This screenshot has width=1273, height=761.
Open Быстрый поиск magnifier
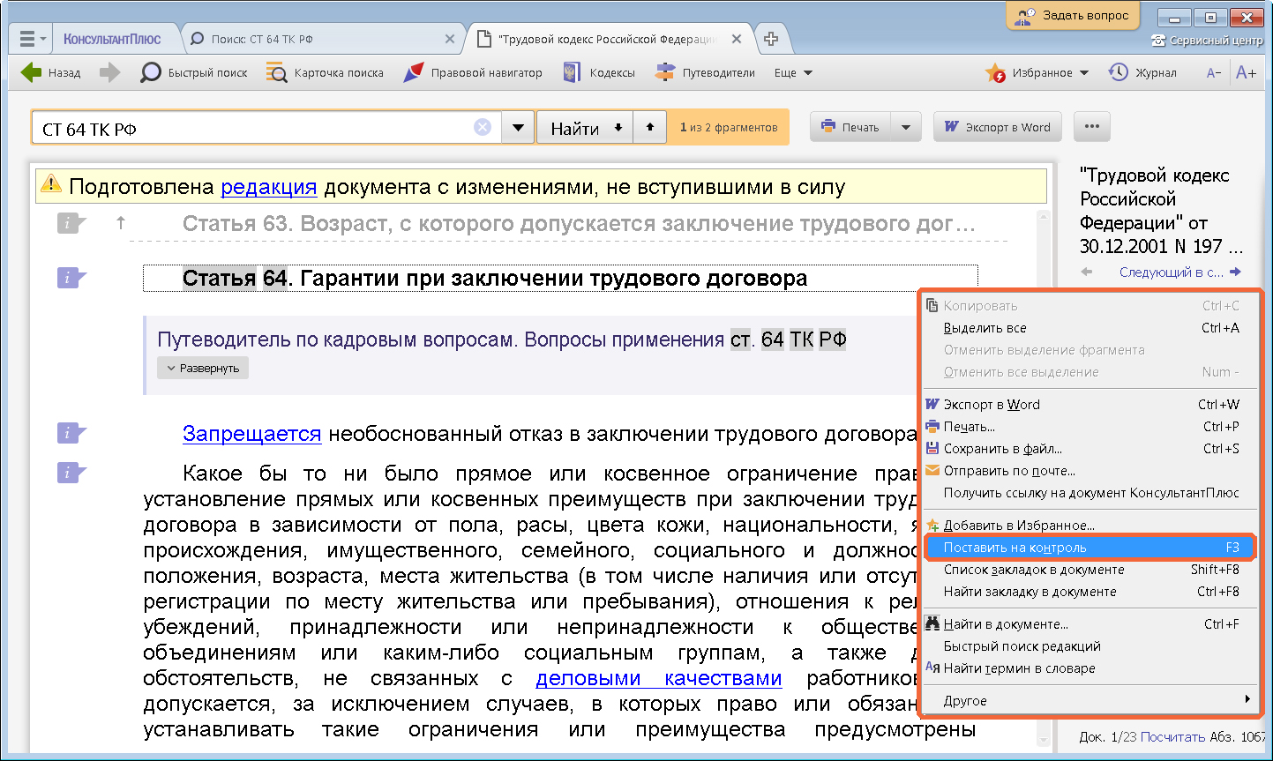coord(194,73)
